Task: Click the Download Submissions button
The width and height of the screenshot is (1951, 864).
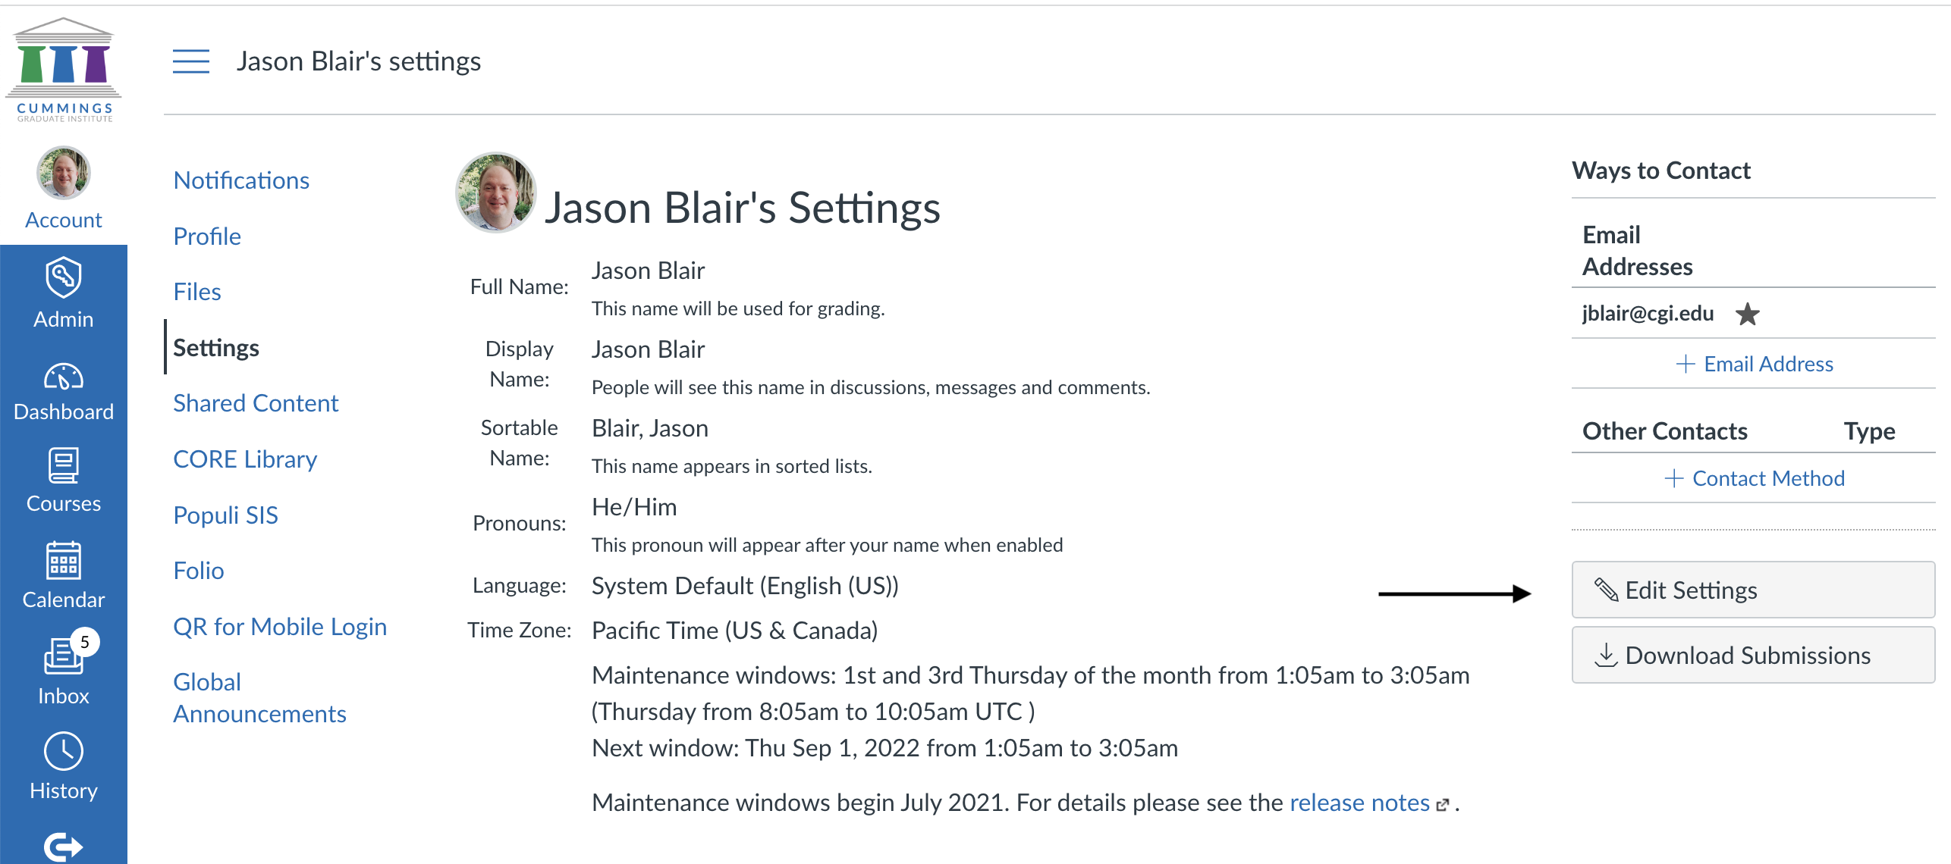Action: (1753, 655)
